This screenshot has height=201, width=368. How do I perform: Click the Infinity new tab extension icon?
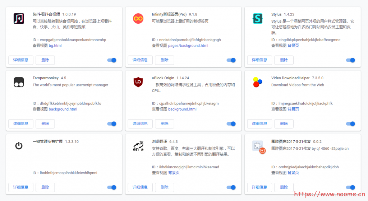138,19
